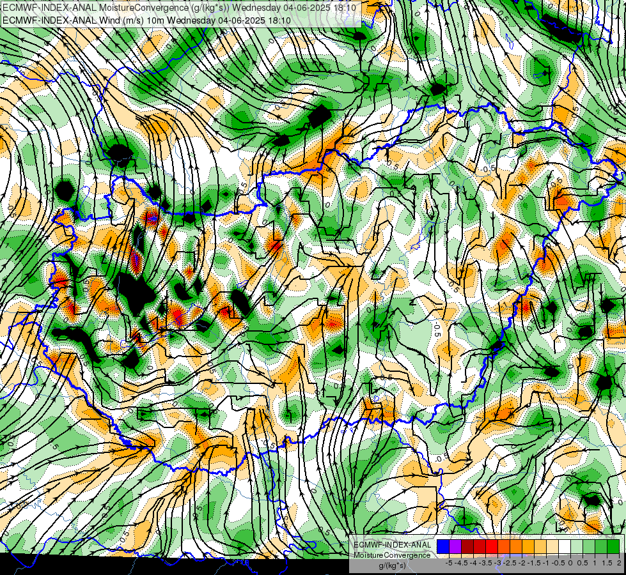Click the MoistureConvergence title line at top
Image resolution: width=626 pixels, height=575 pixels.
(180, 8)
